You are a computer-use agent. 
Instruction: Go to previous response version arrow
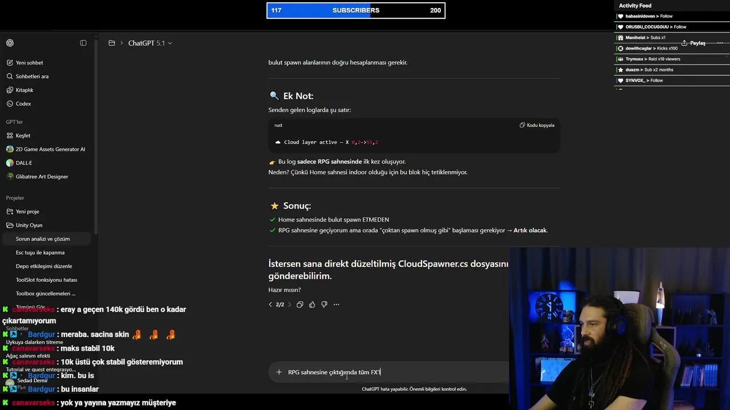(270, 305)
